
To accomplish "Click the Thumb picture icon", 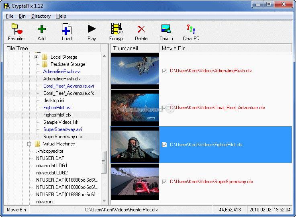I will 166,29.
